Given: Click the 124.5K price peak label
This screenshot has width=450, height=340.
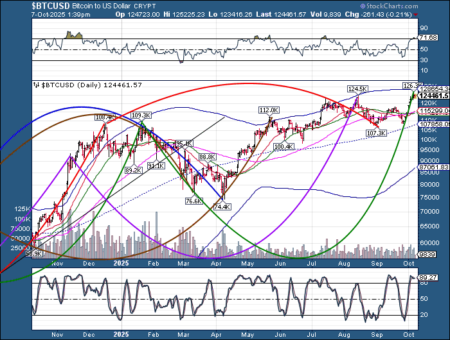Looking at the screenshot, I should click(x=357, y=89).
